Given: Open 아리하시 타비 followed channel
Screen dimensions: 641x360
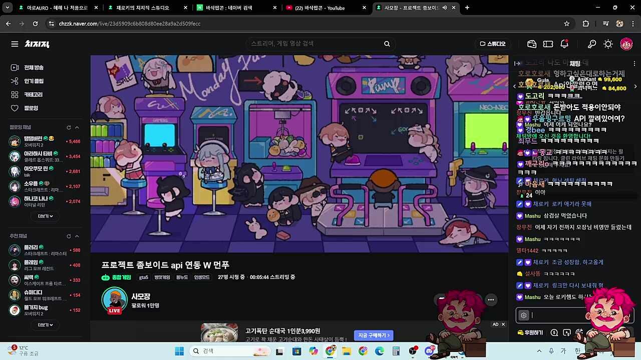Looking at the screenshot, I should pos(45,156).
